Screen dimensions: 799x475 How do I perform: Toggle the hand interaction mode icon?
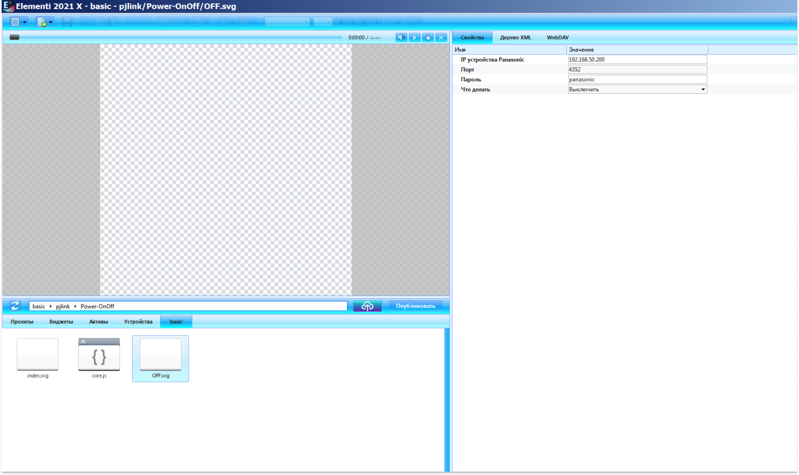click(x=428, y=37)
